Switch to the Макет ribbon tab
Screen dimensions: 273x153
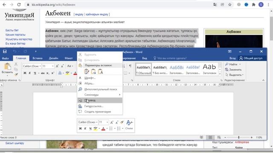[69, 58]
